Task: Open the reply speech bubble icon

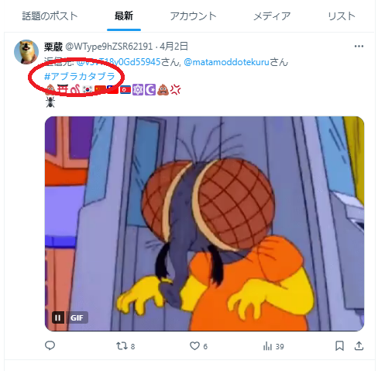Action: [x=50, y=345]
